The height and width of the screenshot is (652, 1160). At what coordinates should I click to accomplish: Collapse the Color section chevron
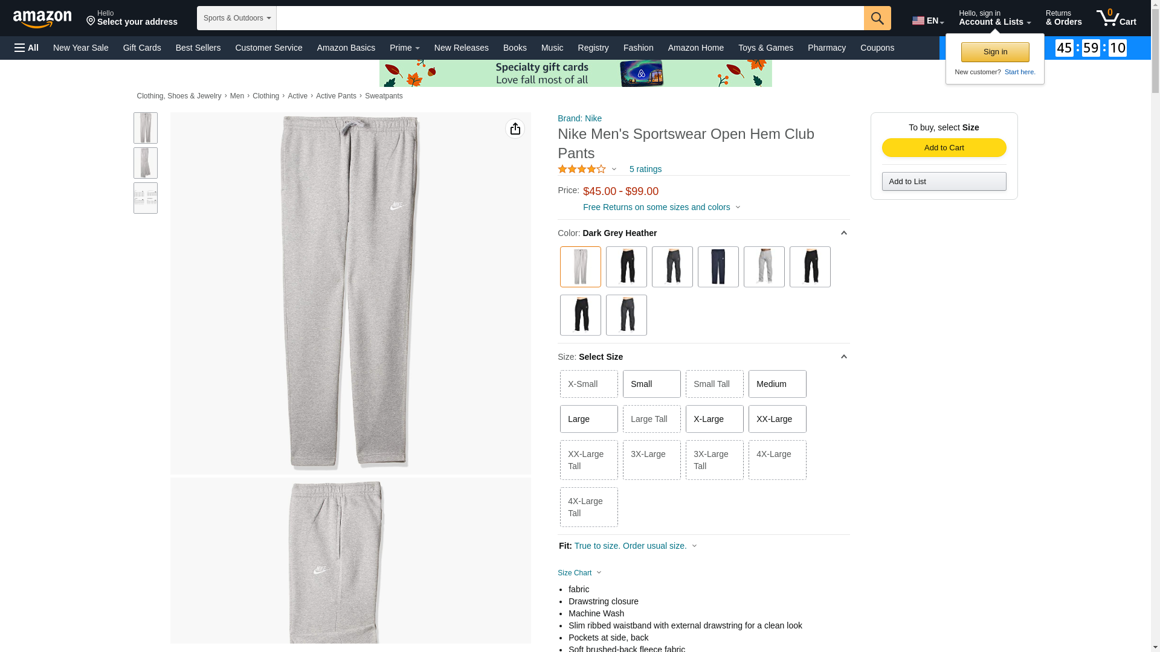point(843,233)
